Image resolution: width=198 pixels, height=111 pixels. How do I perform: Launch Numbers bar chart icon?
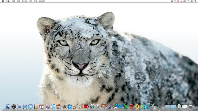click(x=115, y=107)
